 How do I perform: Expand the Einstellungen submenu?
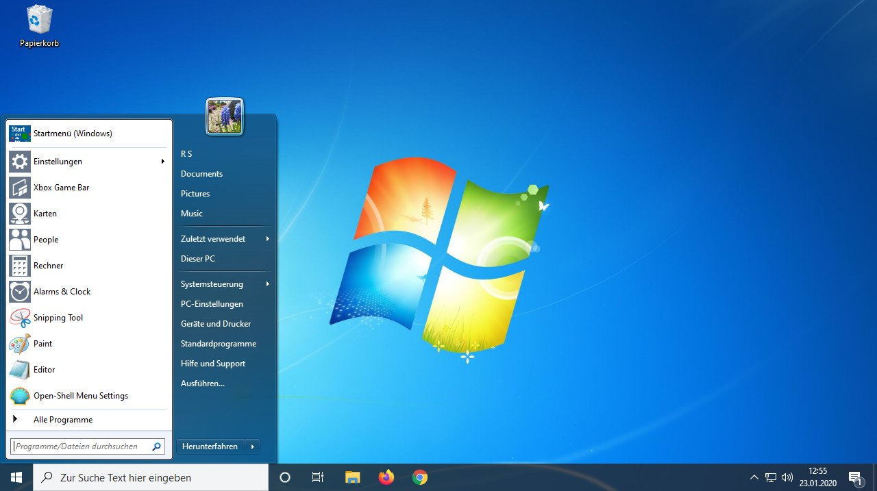pos(162,161)
